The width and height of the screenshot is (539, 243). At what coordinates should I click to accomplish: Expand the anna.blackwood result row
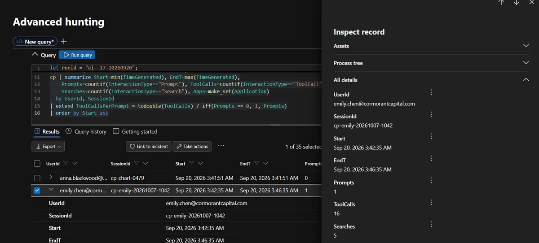pos(51,178)
